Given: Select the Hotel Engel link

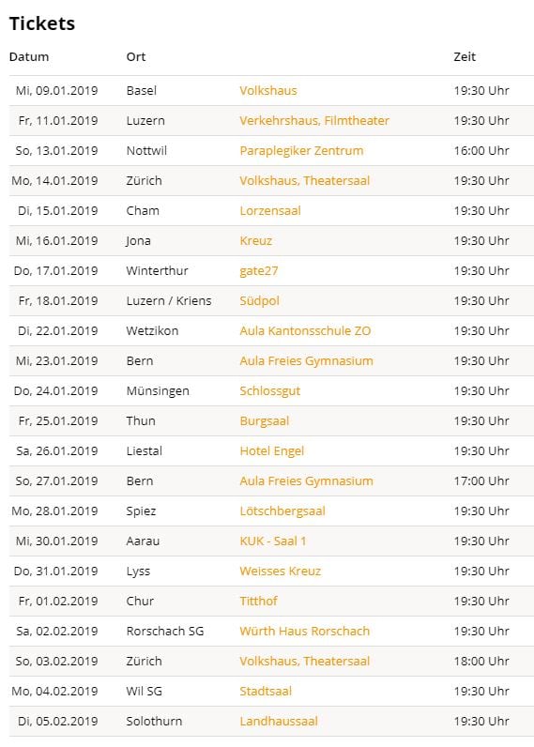Looking at the screenshot, I should click(x=271, y=451).
